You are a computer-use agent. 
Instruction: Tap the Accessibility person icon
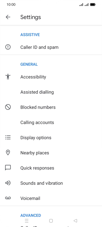tap(8, 77)
